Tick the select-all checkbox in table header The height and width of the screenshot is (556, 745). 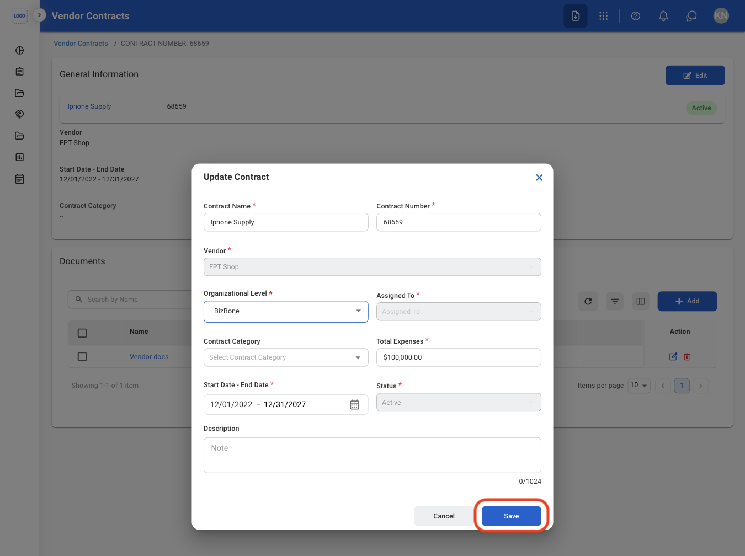coord(82,333)
